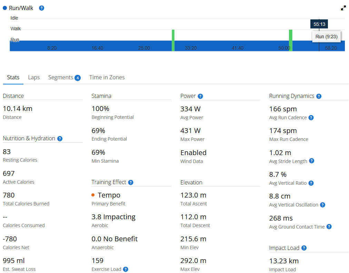Click help icon beside Training Effect
This screenshot has width=349, height=273.
131,182
